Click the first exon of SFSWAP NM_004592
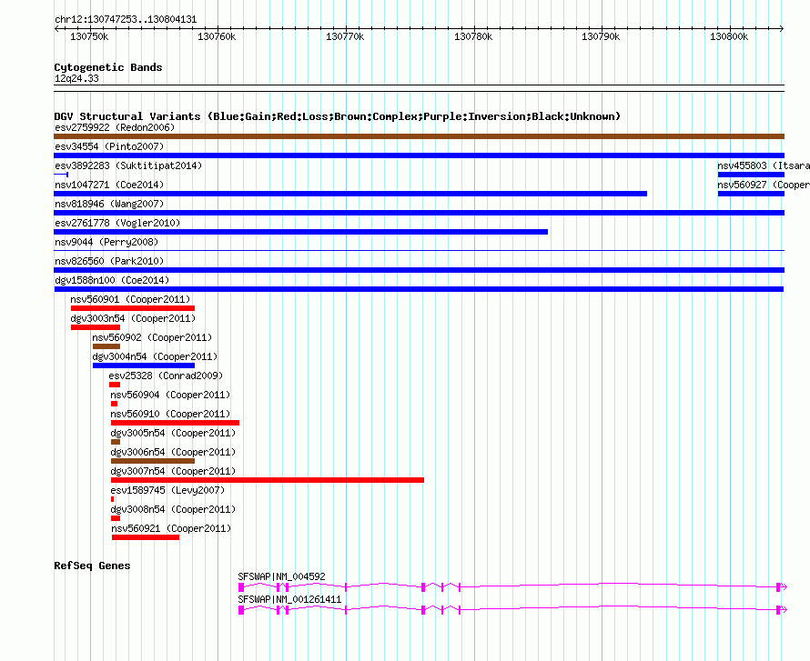The image size is (810, 661). (241, 587)
